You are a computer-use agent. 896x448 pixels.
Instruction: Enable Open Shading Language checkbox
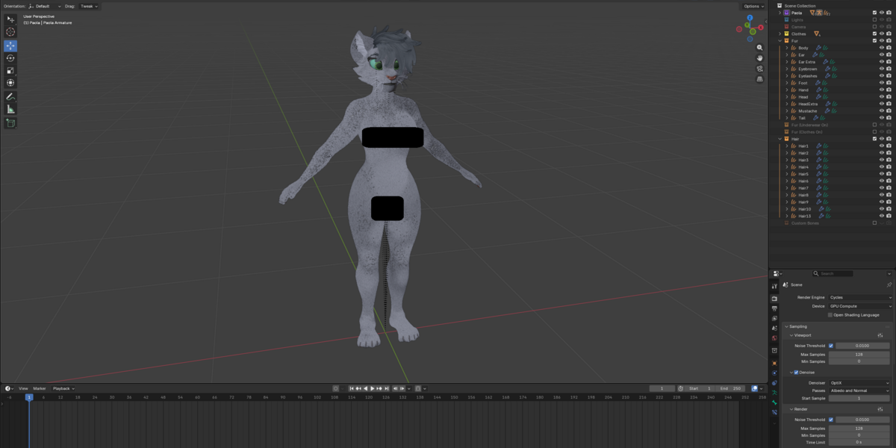pos(830,315)
